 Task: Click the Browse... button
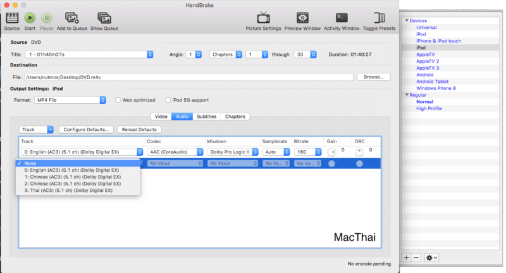click(373, 77)
